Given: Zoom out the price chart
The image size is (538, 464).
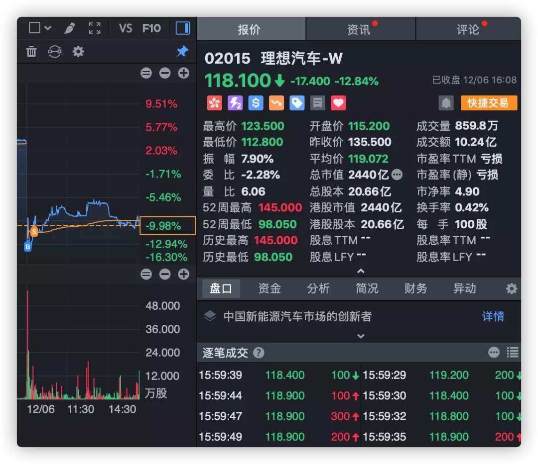Looking at the screenshot, I should 165,73.
